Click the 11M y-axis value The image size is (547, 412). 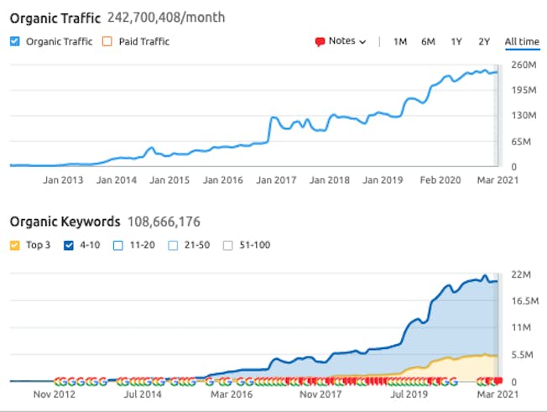pos(521,327)
